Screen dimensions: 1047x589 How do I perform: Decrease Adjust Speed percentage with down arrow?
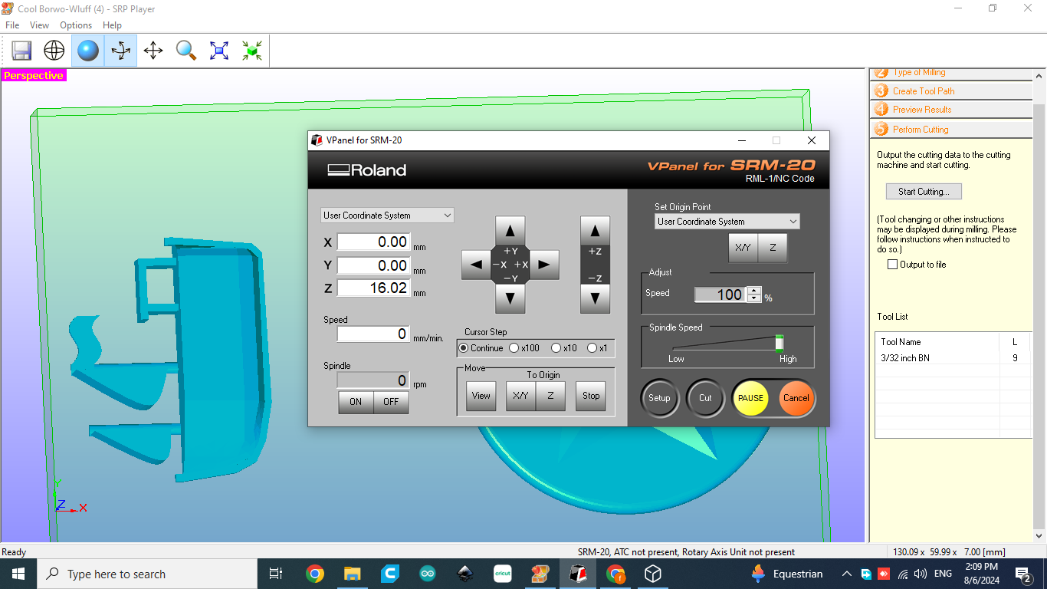(x=754, y=298)
